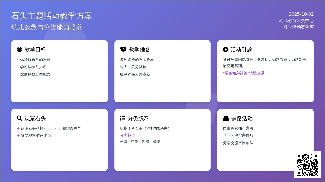The width and height of the screenshot is (325, 182).
Task: Click the target icon beside 教学目标
Action: pos(19,50)
